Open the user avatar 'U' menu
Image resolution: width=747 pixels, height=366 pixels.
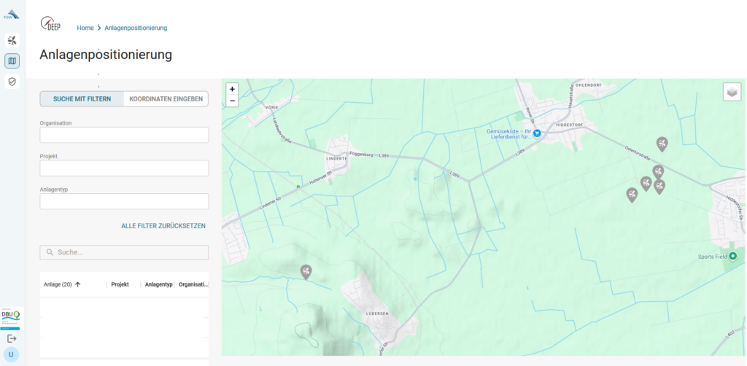[x=11, y=354]
